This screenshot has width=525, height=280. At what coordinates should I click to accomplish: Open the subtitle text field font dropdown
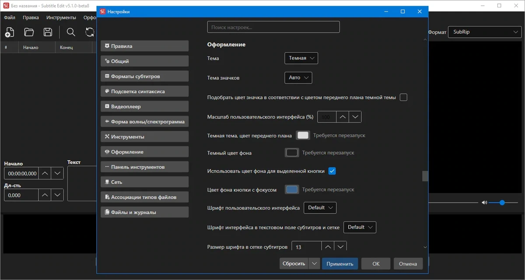pyautogui.click(x=360, y=227)
